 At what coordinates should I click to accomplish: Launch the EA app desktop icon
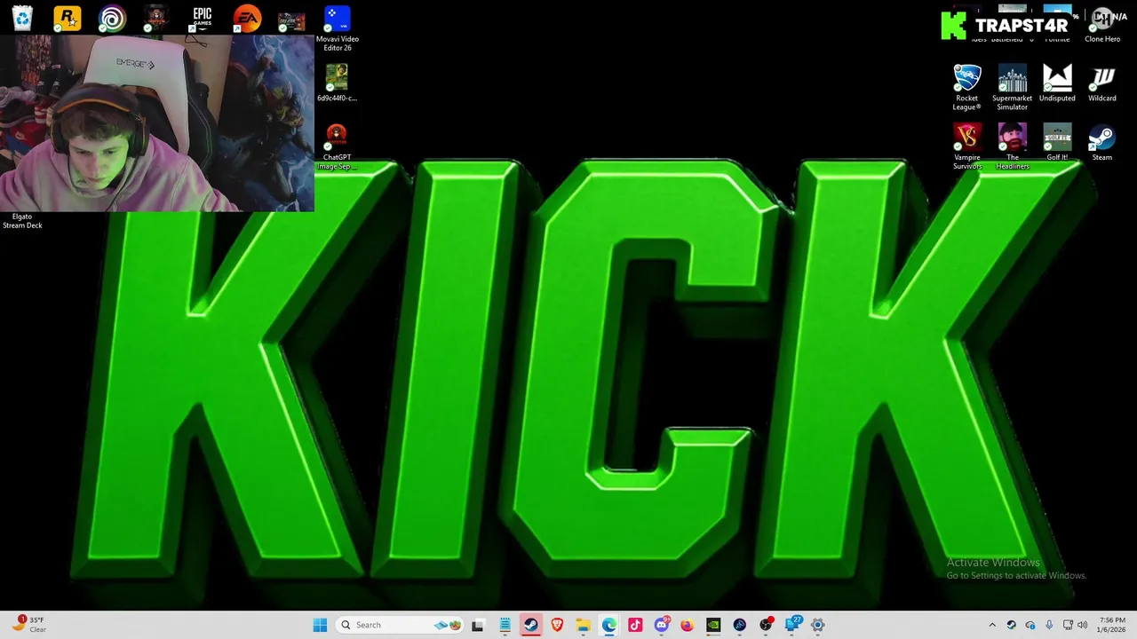[247, 18]
